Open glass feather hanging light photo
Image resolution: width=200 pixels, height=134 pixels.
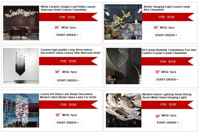[123, 110]
